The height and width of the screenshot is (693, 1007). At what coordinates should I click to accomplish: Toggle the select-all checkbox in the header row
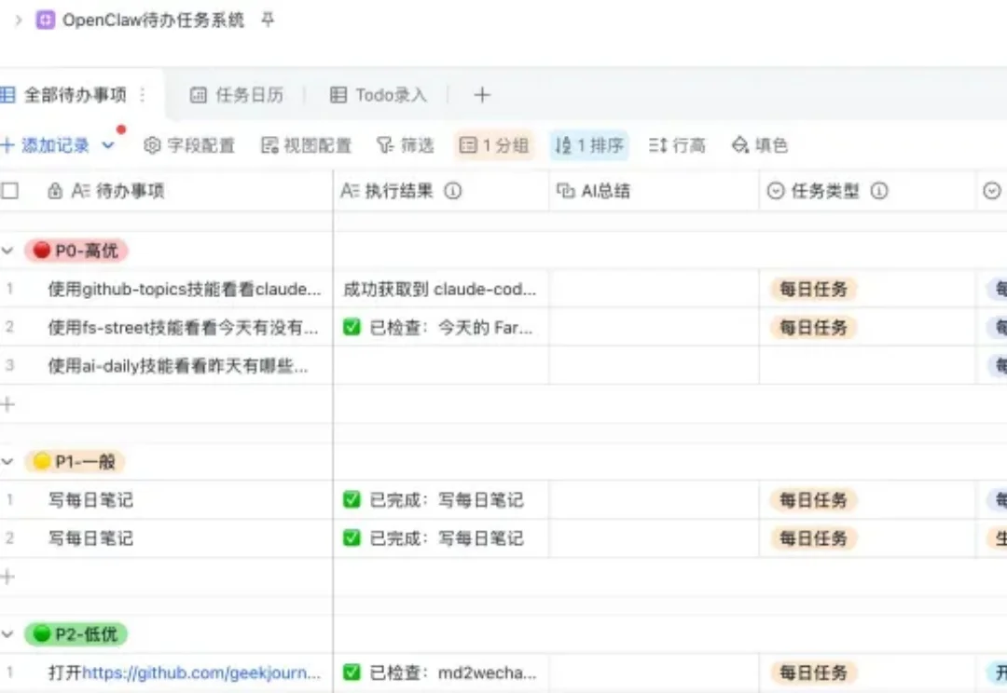(12, 190)
